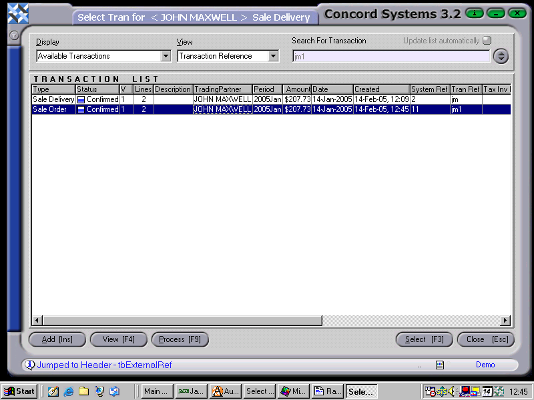Open the volume speaker icon in system tray
The width and height of the screenshot is (534, 400).
coord(451,391)
